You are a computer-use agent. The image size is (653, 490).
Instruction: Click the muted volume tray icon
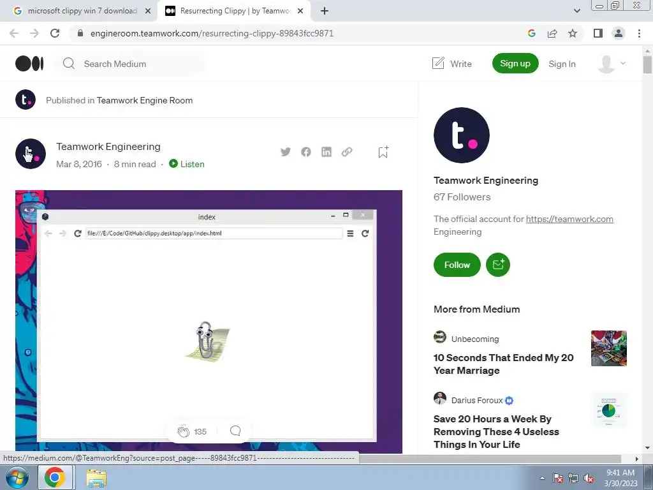[589, 478]
